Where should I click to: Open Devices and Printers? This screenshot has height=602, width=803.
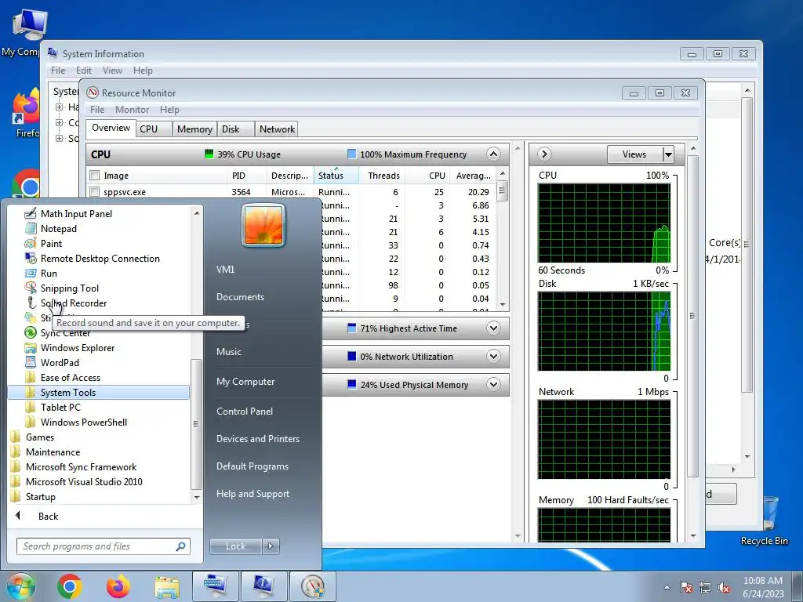coord(257,439)
